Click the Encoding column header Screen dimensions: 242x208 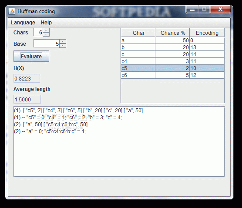(x=207, y=33)
